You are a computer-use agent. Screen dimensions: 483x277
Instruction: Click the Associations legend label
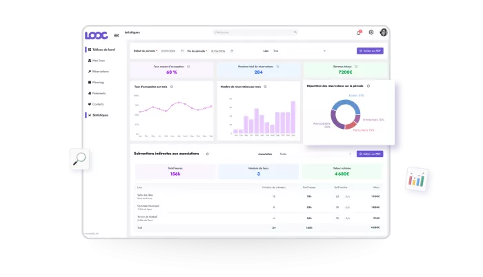coord(322,125)
